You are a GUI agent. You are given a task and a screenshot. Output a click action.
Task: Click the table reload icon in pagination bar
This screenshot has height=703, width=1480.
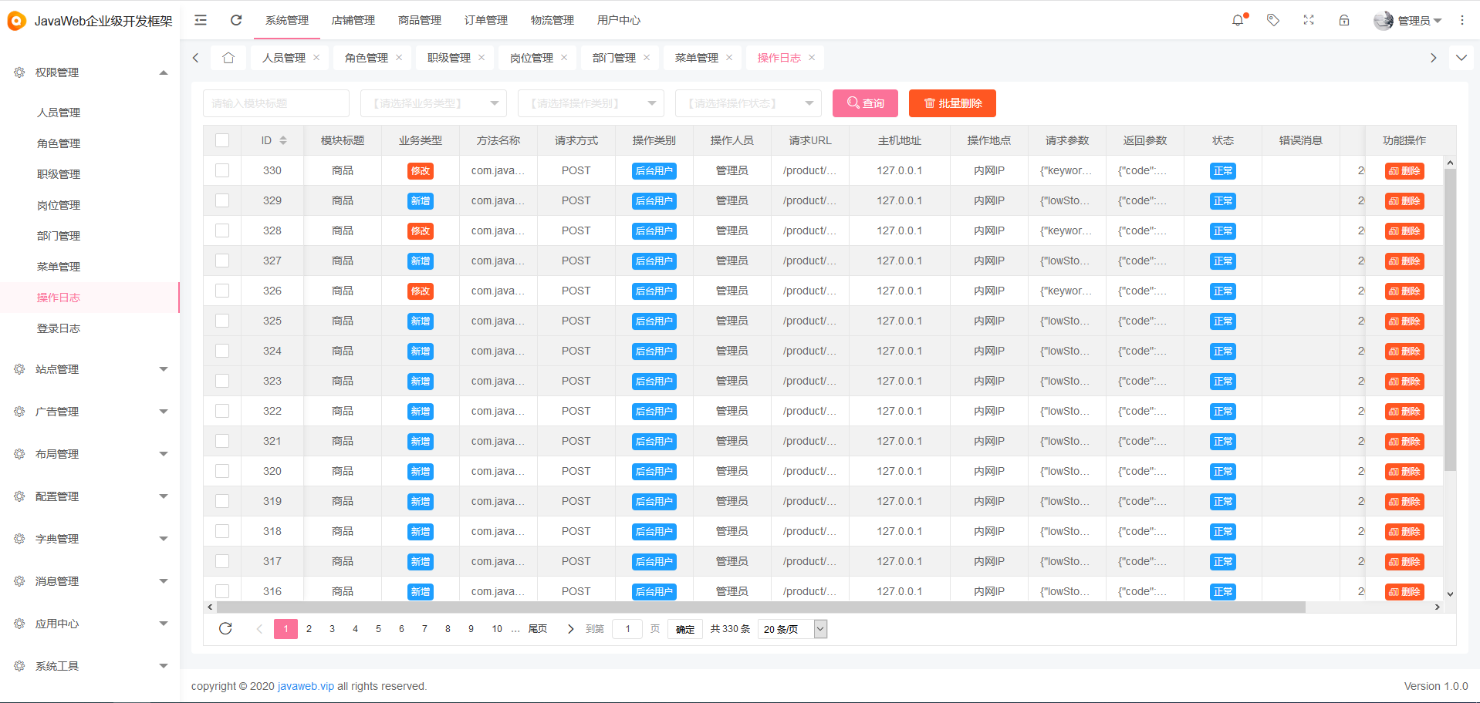pyautogui.click(x=225, y=628)
